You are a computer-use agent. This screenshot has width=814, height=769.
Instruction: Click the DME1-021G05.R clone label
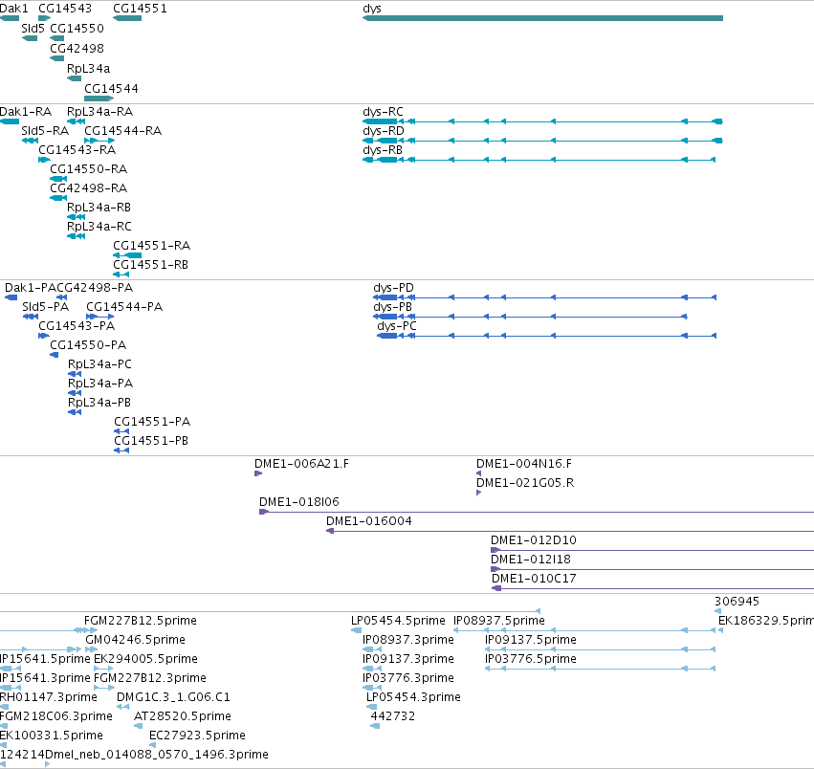[x=525, y=483]
